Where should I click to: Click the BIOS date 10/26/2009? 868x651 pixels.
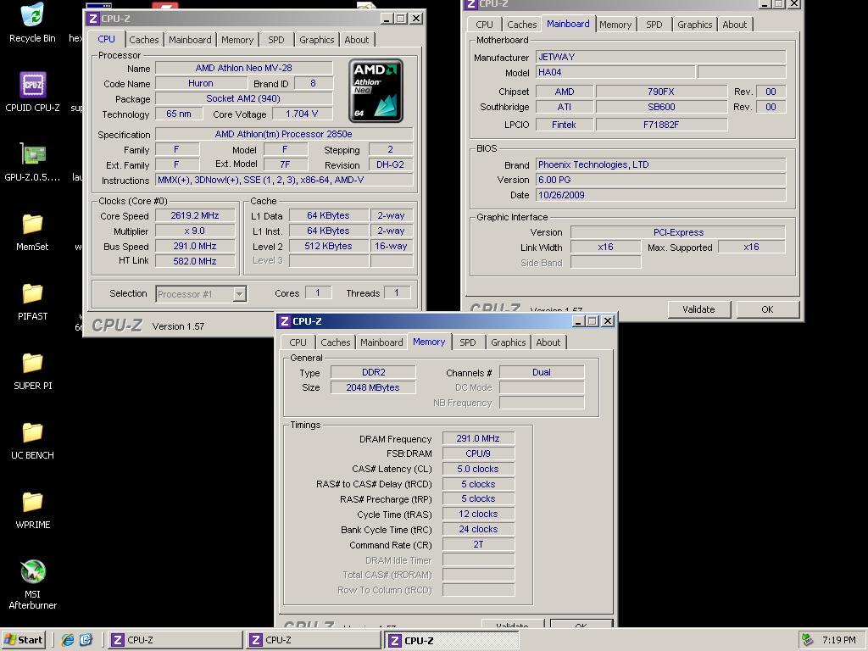660,195
